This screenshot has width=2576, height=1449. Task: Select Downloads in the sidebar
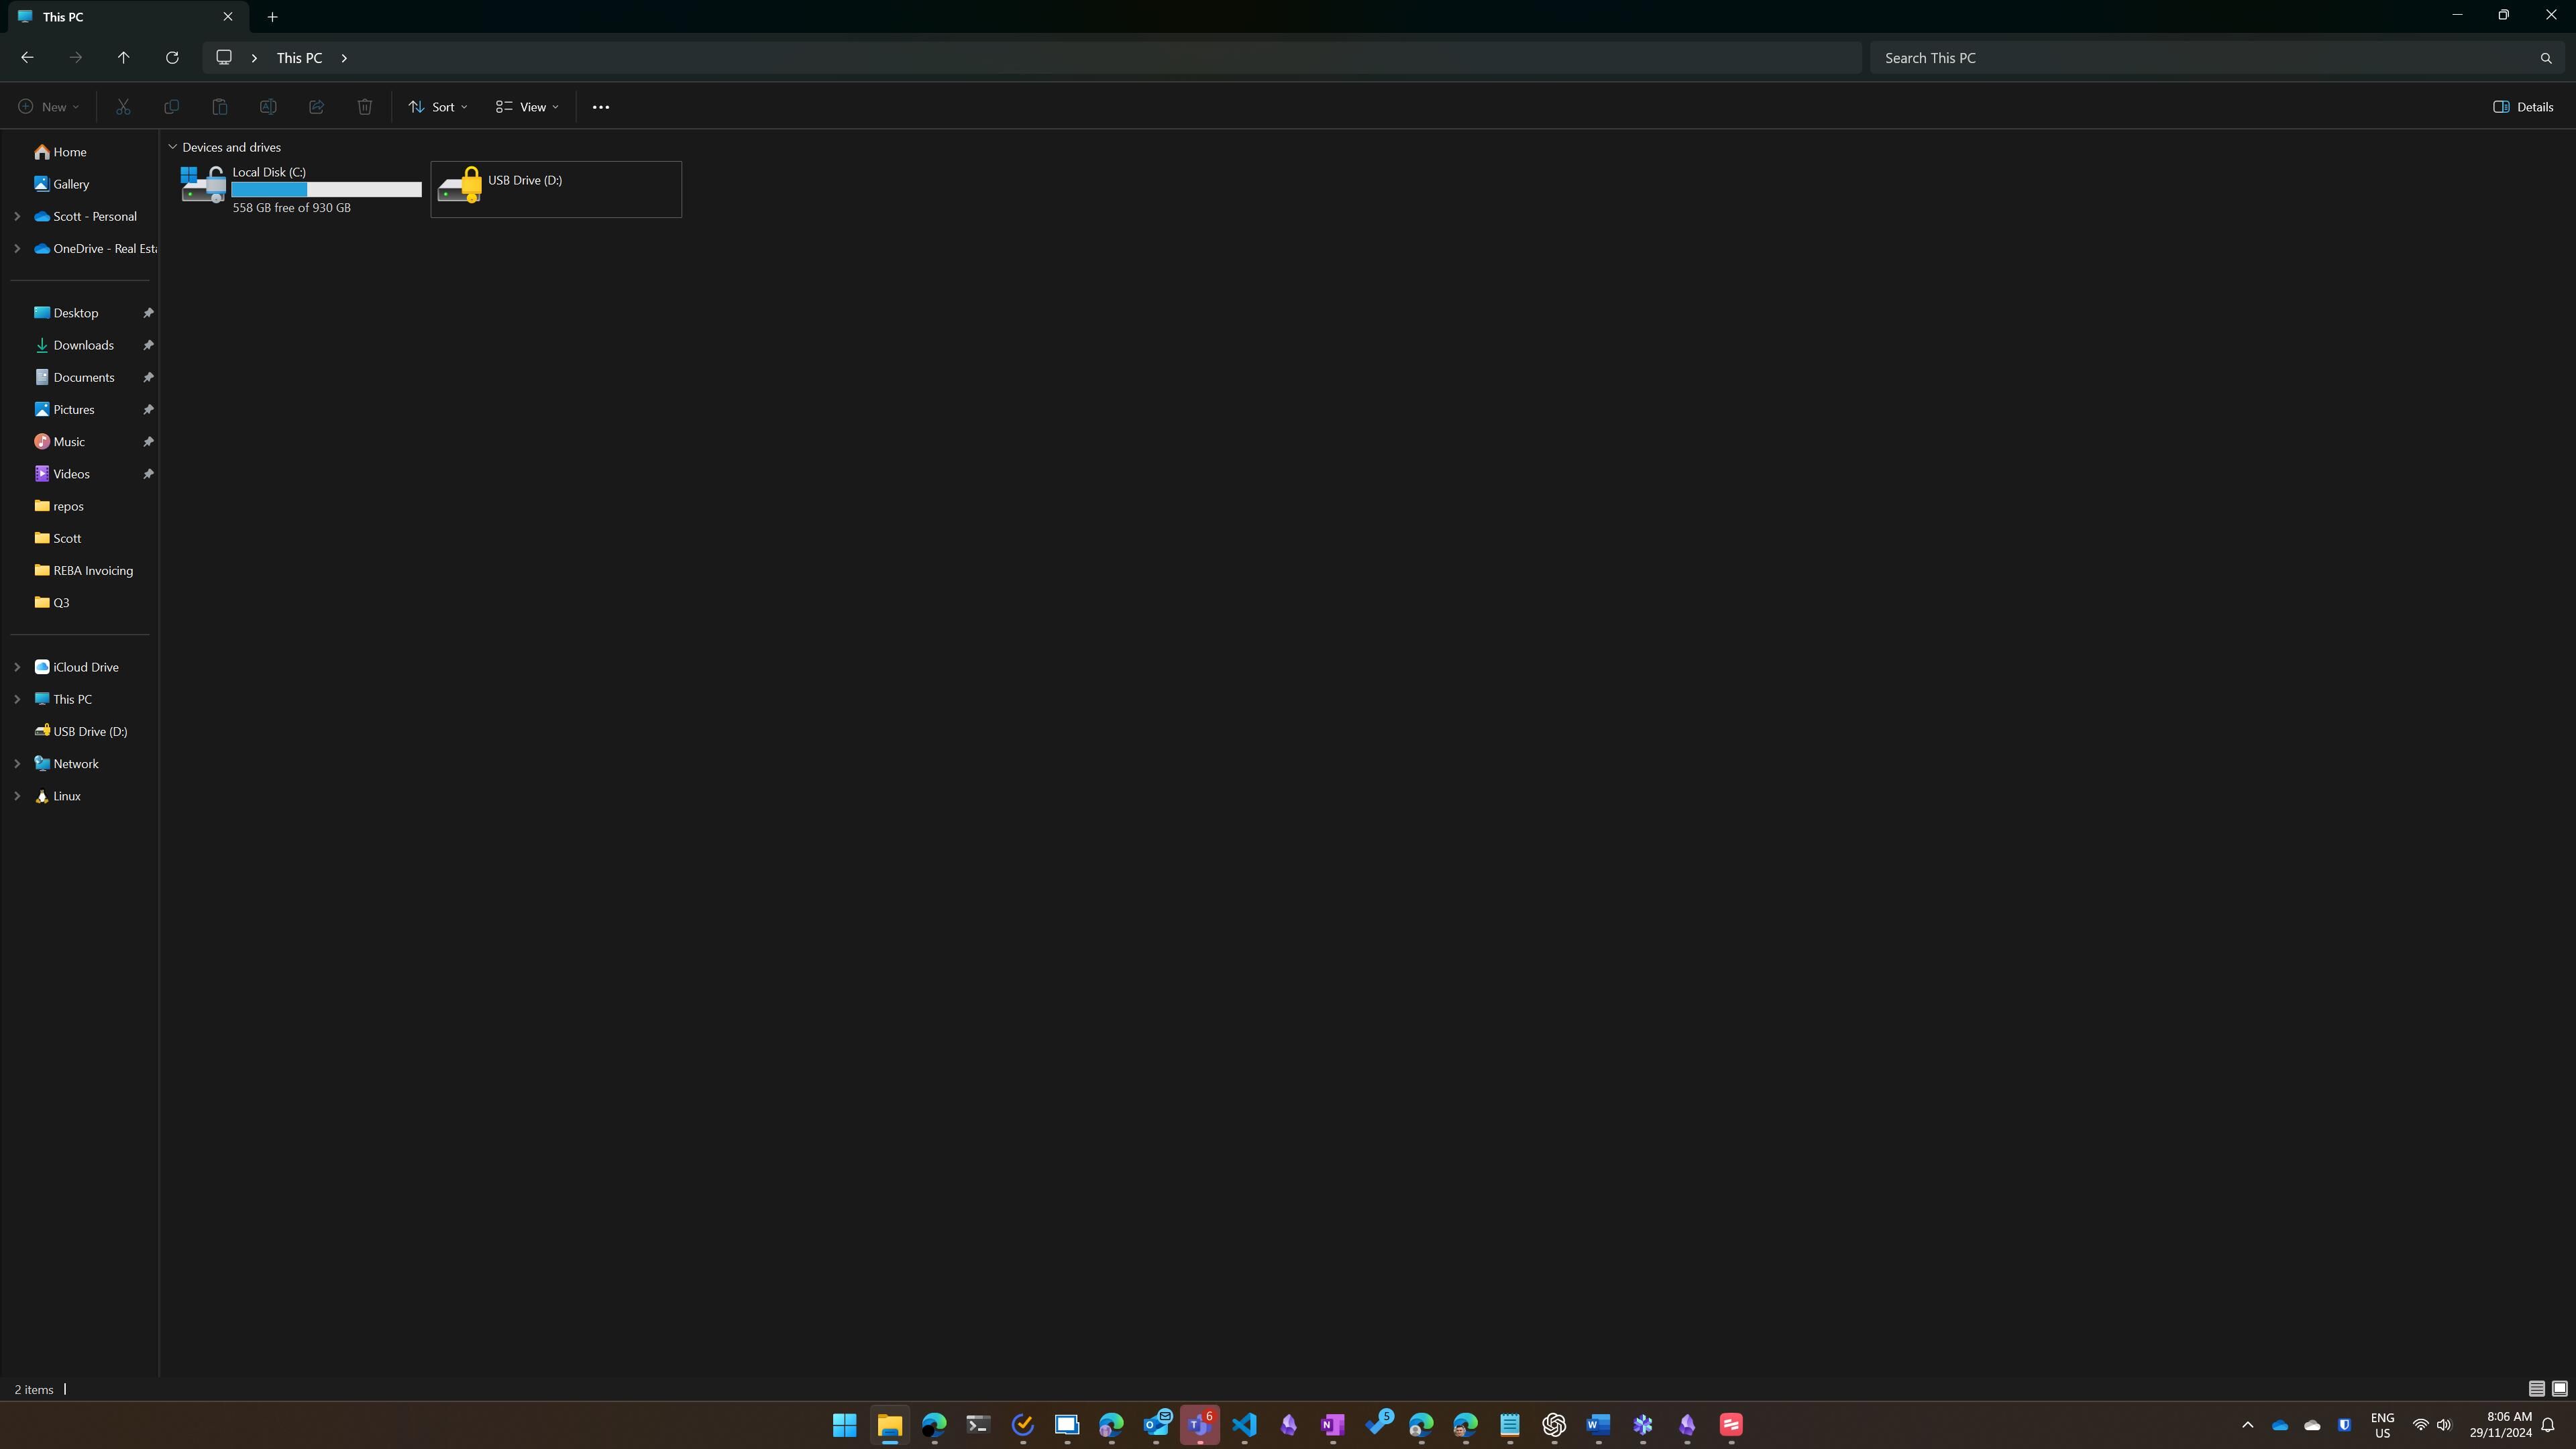click(x=83, y=345)
